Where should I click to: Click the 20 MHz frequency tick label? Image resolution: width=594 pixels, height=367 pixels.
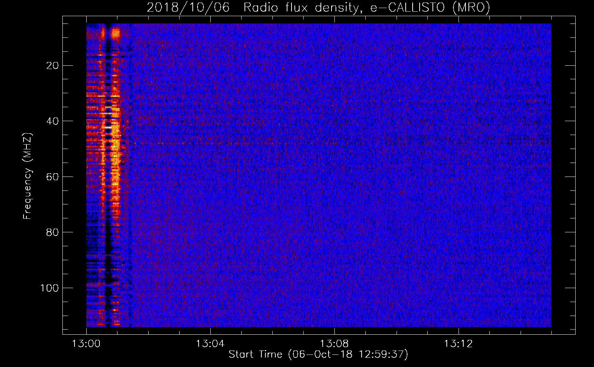tap(53, 66)
